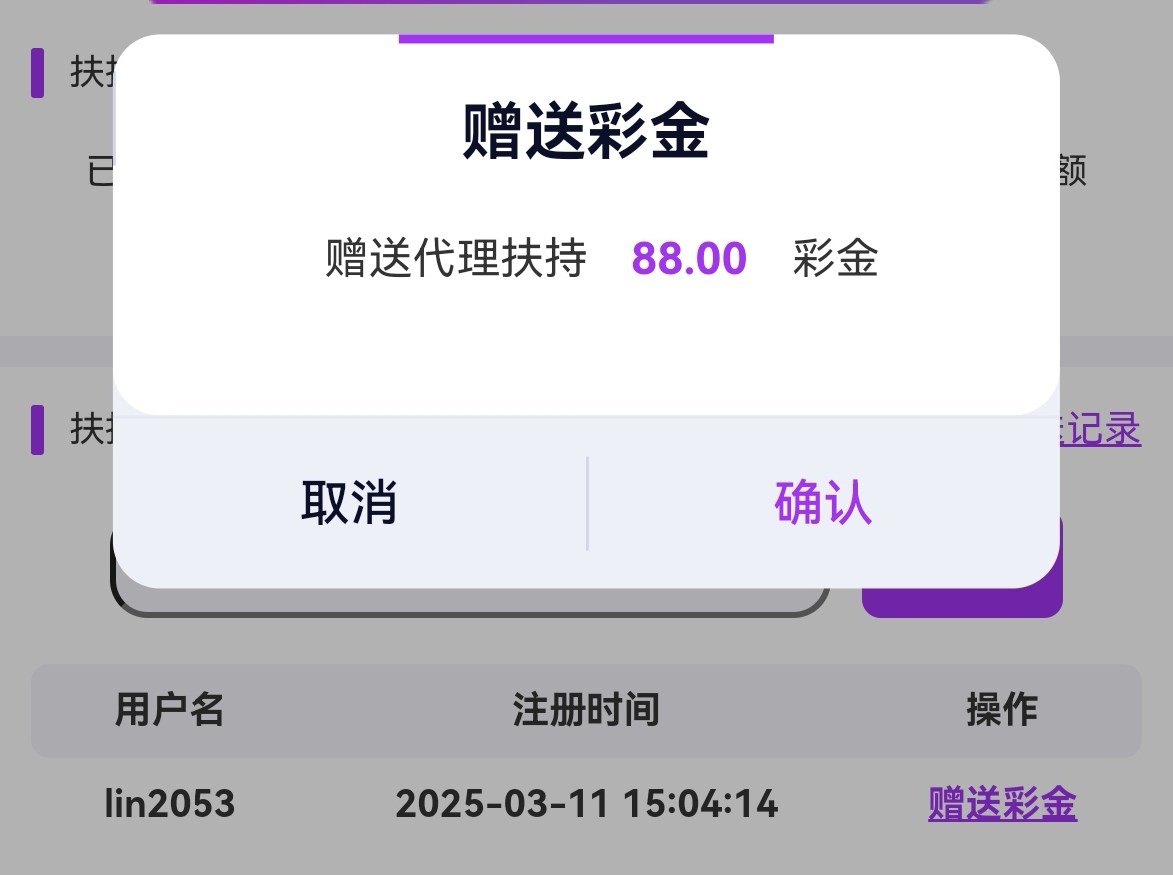Viewport: 1173px width, 875px height.
Task: Click the upper purple section marker bar
Action: [x=37, y=72]
